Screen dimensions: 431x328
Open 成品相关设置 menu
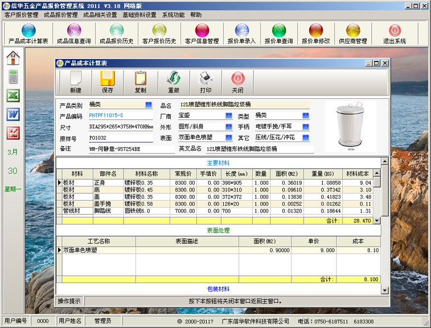pos(100,15)
